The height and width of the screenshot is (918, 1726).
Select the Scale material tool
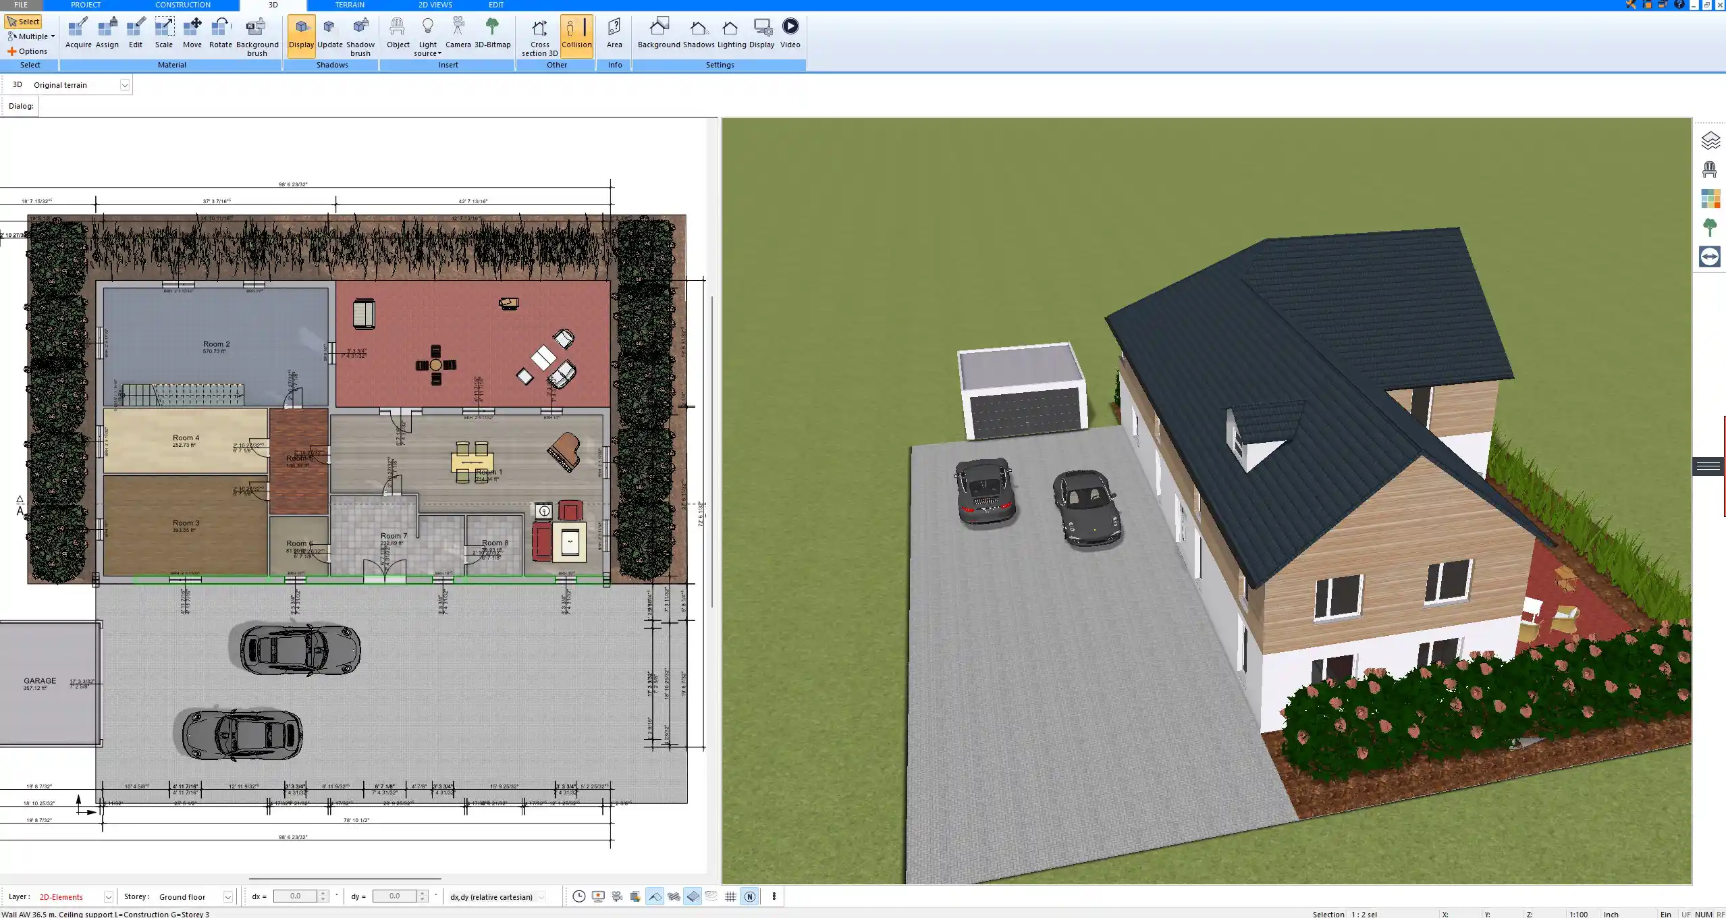164,33
